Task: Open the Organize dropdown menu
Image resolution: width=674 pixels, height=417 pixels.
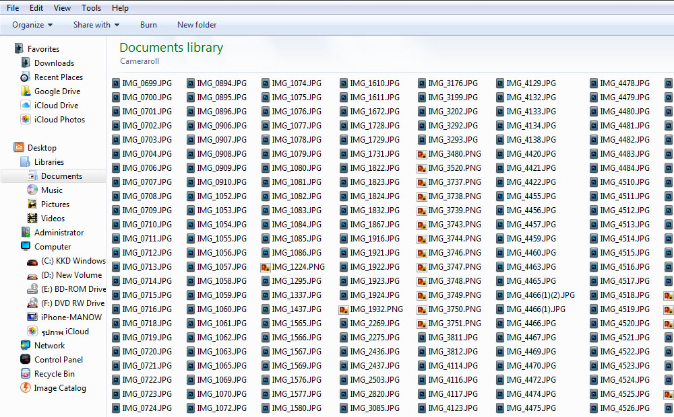Action: tap(30, 24)
